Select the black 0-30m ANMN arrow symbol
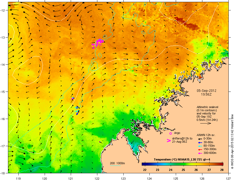Screen dimensions: 234x181 (200, 139)
